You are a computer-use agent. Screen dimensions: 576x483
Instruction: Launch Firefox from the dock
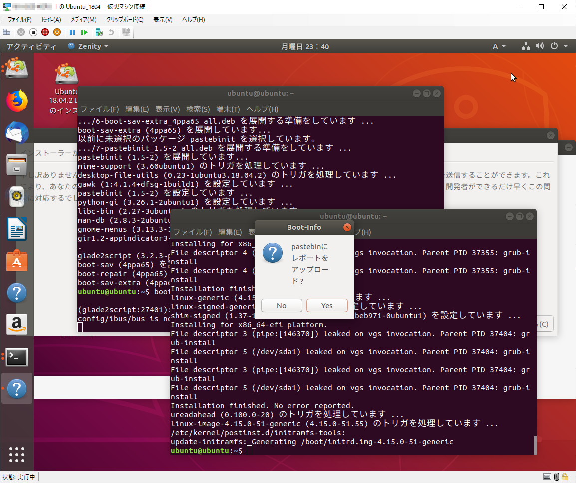coord(17,100)
